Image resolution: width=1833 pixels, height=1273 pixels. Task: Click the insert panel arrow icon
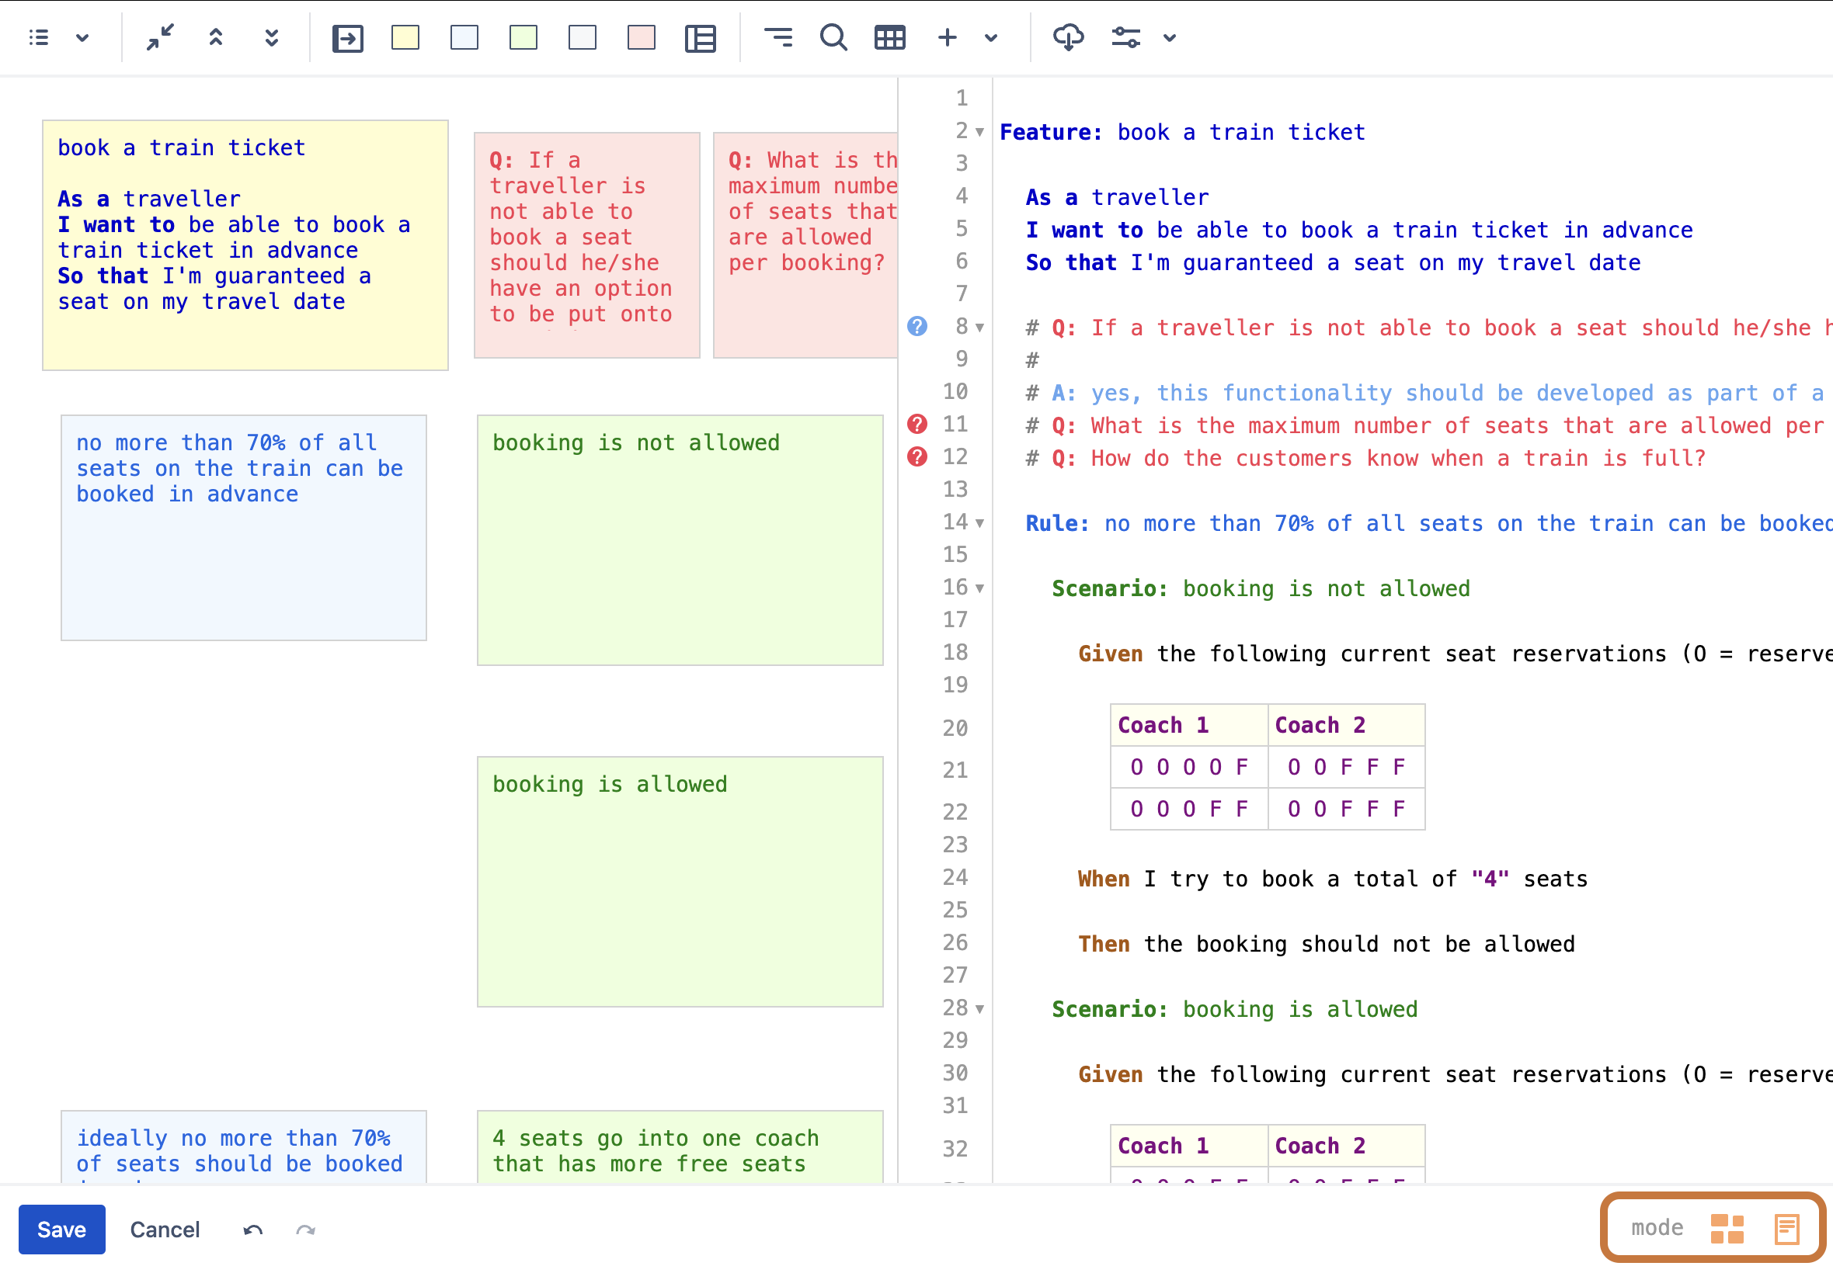[x=347, y=37]
